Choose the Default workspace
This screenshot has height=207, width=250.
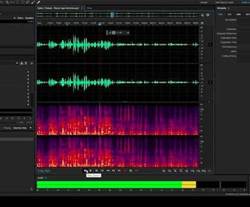[204, 2]
